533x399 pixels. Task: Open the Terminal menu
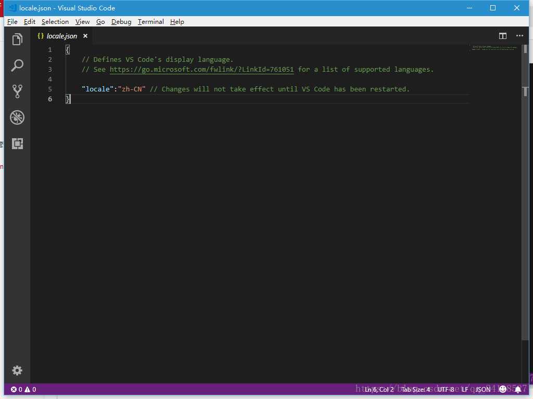150,22
